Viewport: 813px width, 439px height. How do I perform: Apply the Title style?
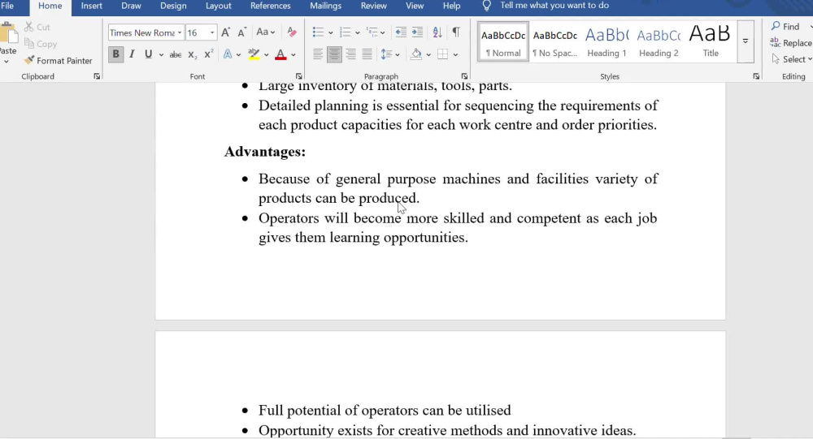point(711,42)
